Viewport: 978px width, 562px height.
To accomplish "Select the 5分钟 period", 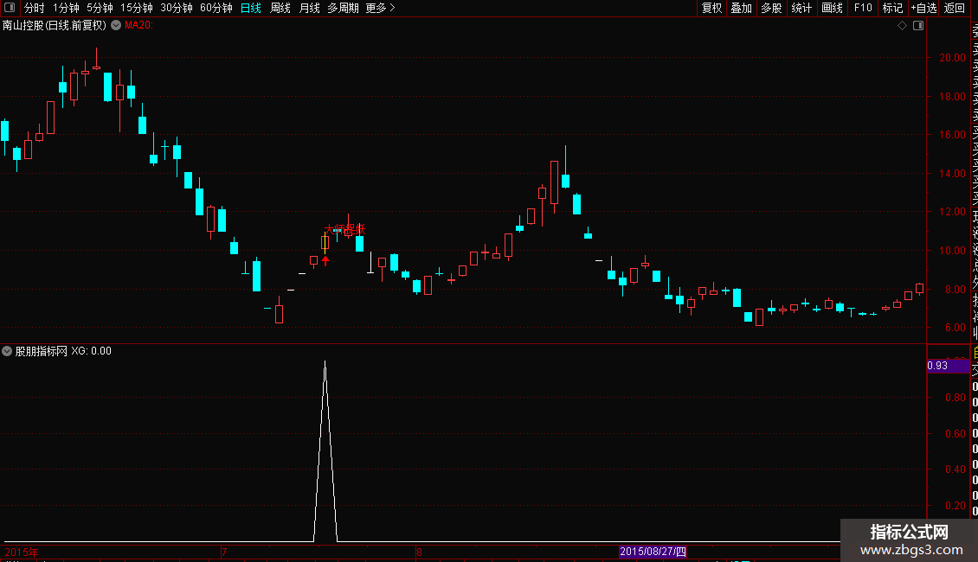I will 100,8.
